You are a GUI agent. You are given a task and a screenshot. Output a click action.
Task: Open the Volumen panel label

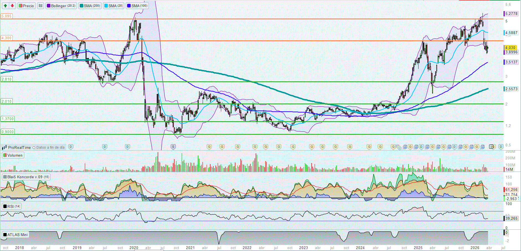13,155
